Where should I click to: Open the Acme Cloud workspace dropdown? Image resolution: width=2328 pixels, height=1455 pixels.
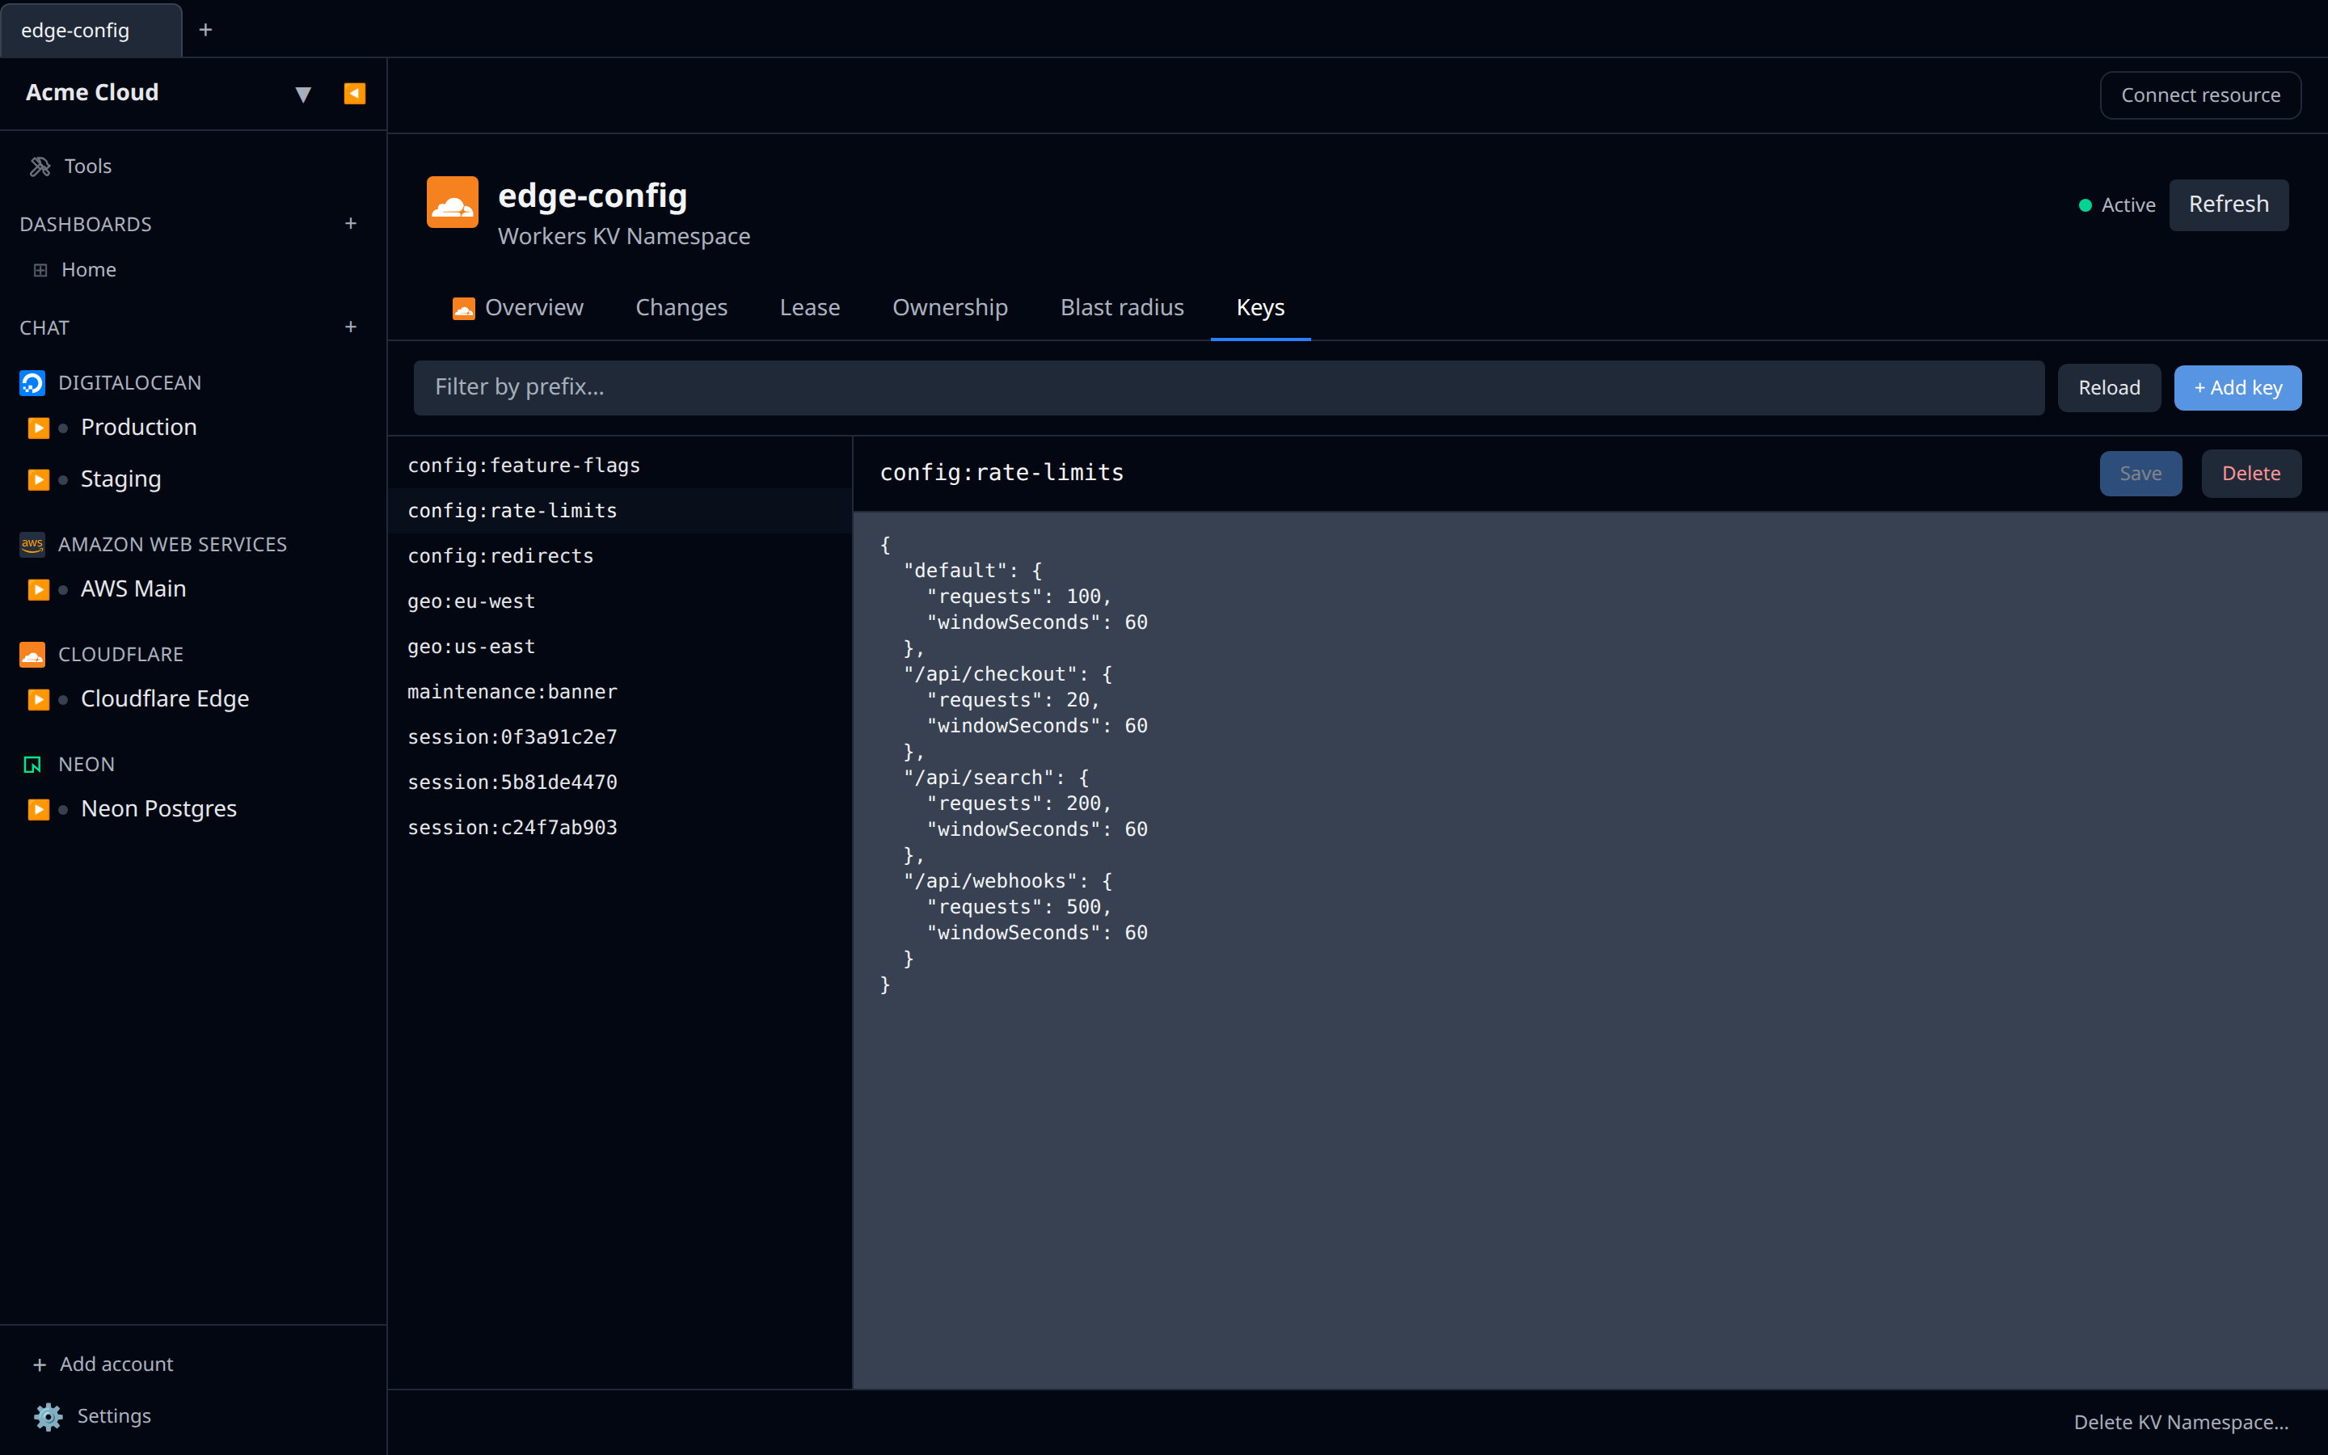click(303, 95)
